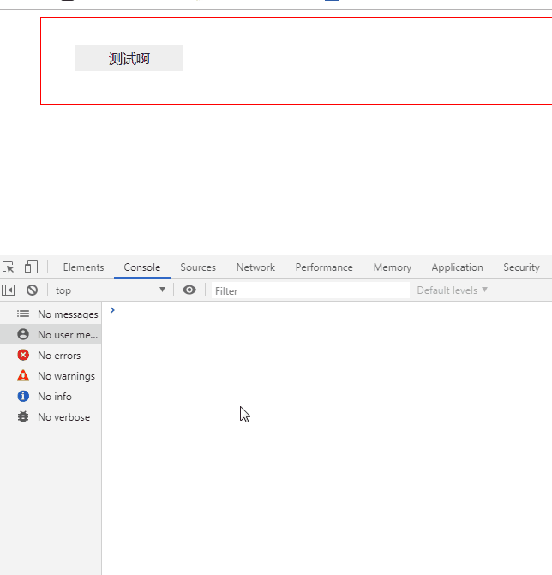Image resolution: width=552 pixels, height=575 pixels.
Task: Select the No verbose filter row
Action: [51, 416]
